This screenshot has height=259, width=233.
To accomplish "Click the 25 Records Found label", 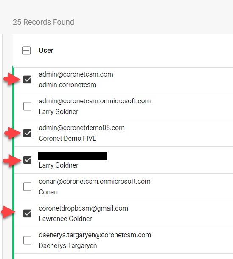I will (x=44, y=22).
